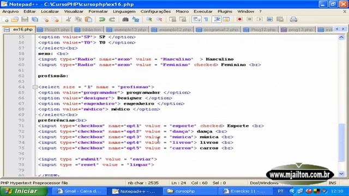Click the Paste clipboard icon
Image resolution: width=349 pixels, height=196 pixels.
(x=88, y=20)
